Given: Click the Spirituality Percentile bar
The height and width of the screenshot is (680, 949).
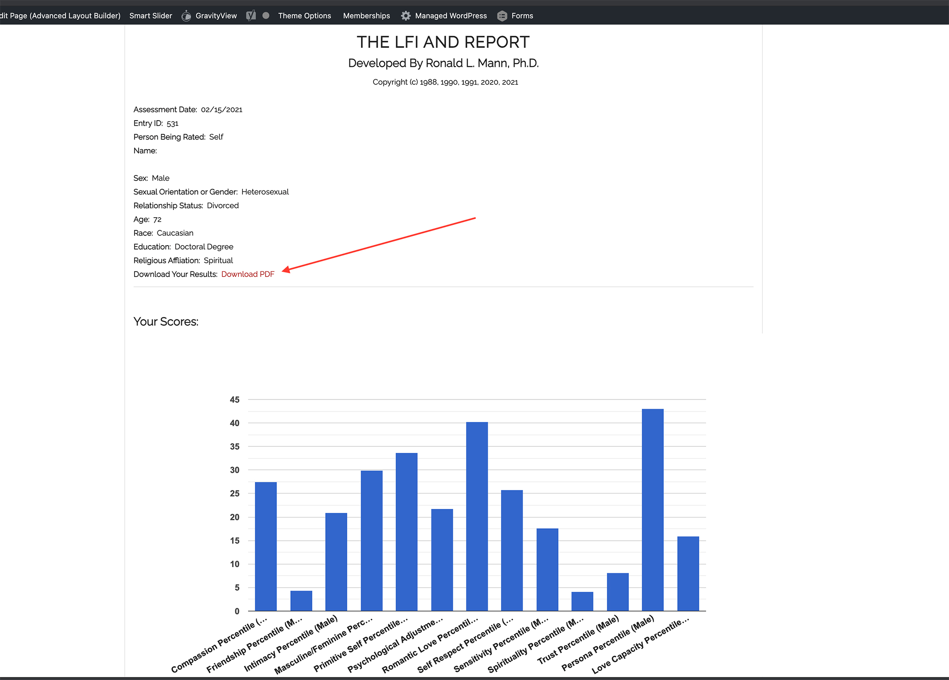Looking at the screenshot, I should click(x=582, y=602).
